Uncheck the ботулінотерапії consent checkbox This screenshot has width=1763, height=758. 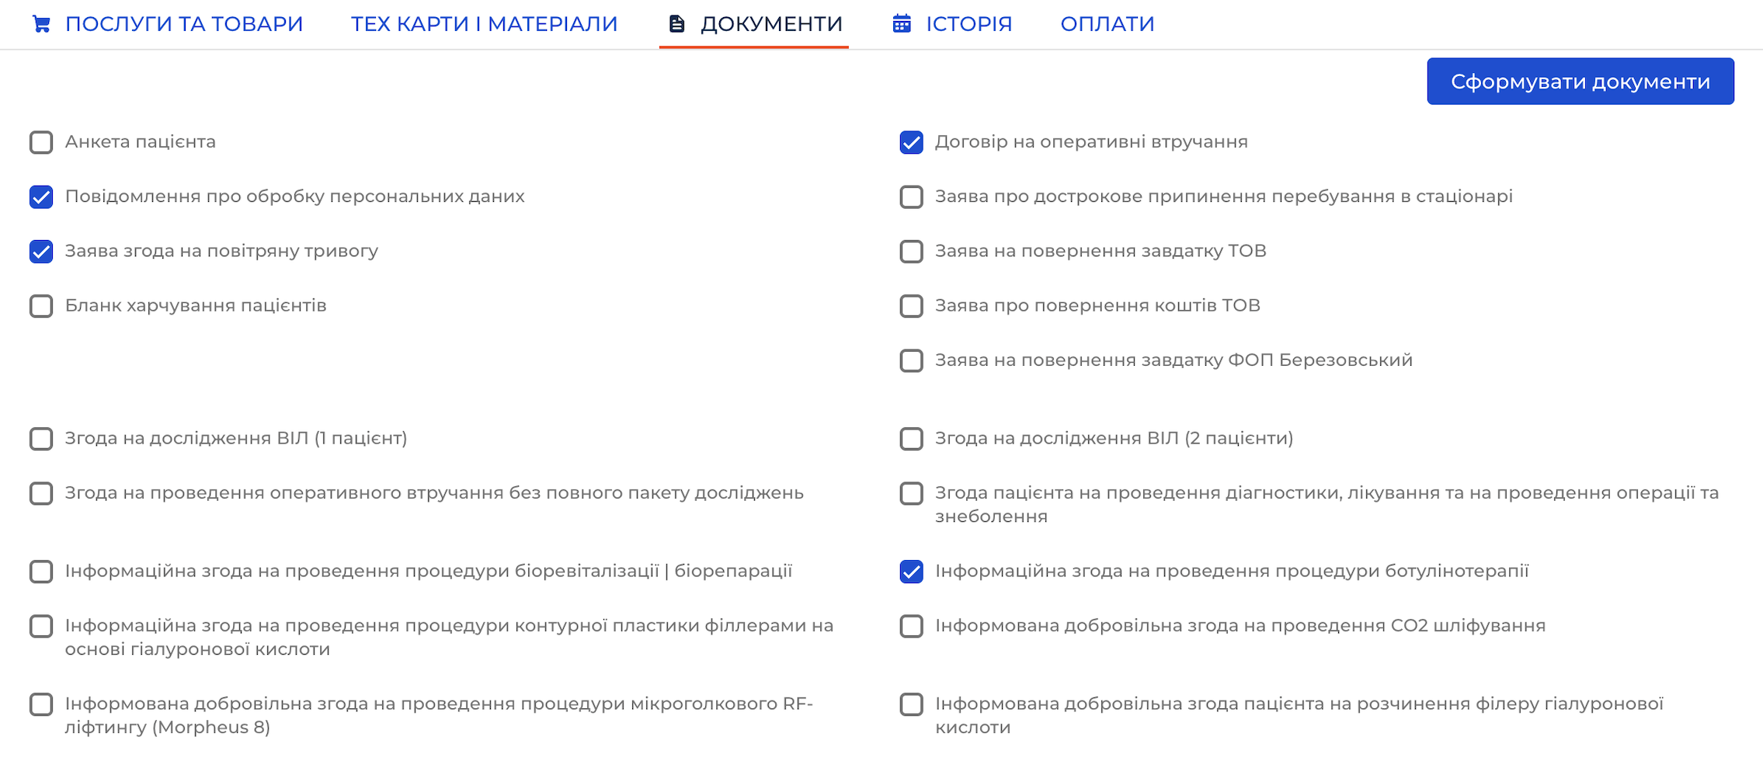pos(912,572)
